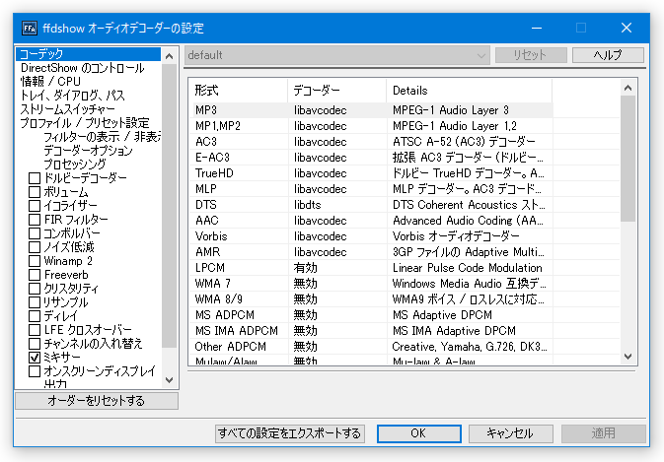This screenshot has width=664, height=462.
Task: Open the ストリームスイッチャー page
Action: click(67, 109)
